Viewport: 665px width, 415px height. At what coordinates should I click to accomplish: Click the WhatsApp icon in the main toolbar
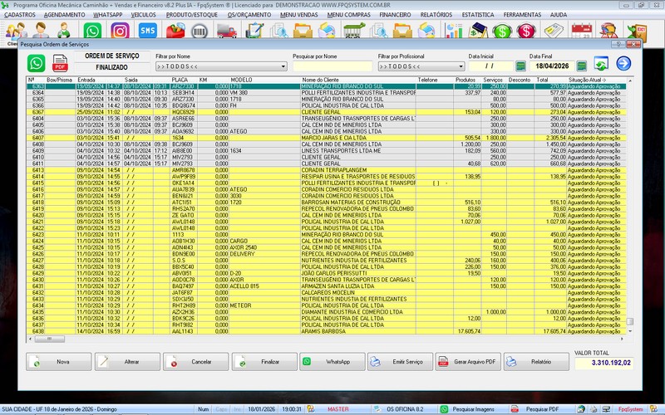(x=92, y=31)
